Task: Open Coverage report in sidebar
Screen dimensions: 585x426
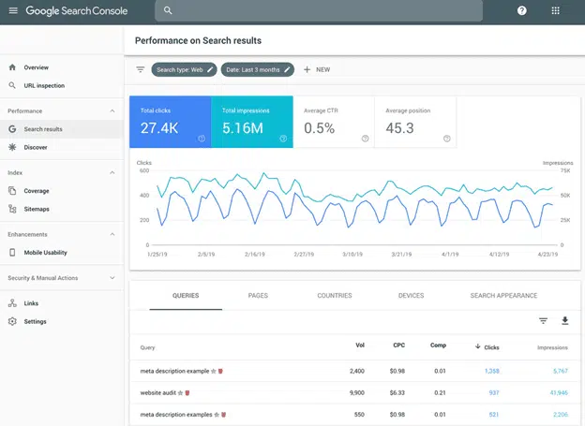Action: point(37,191)
